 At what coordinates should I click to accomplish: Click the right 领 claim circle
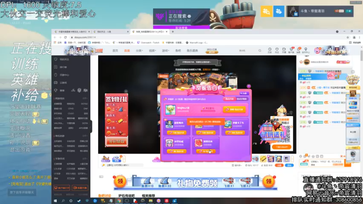269,181
